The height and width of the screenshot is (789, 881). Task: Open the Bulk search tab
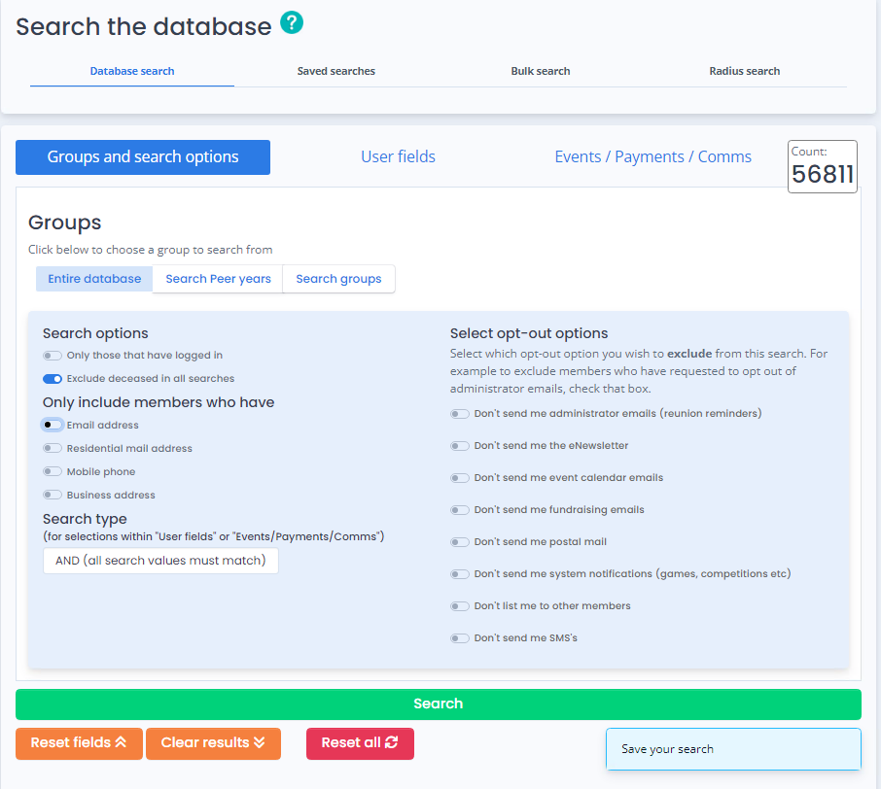540,71
